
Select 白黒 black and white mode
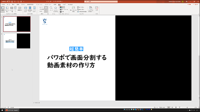click(62, 11)
